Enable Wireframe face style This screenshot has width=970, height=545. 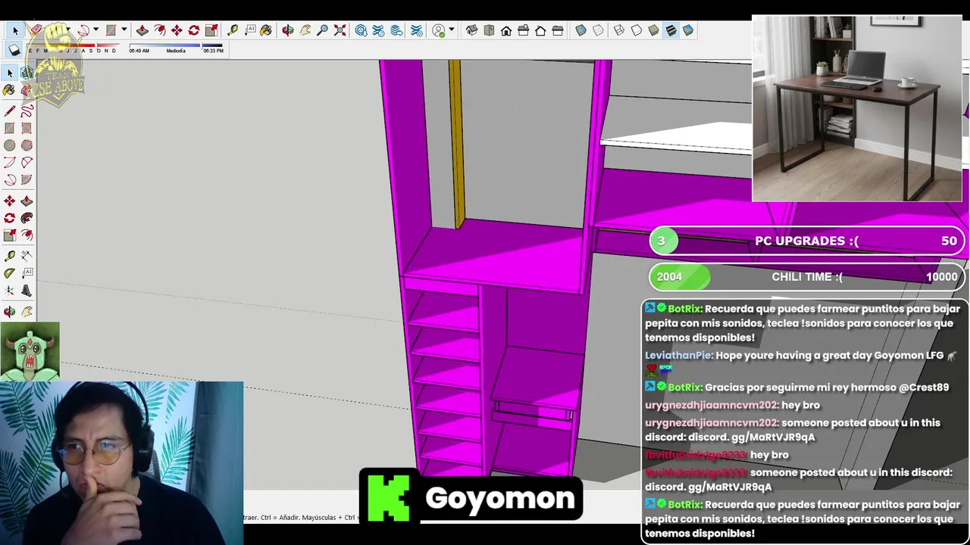pos(618,30)
